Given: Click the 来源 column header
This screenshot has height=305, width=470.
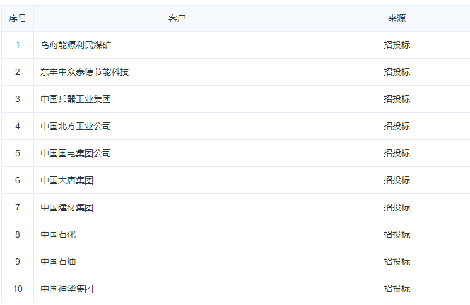Looking at the screenshot, I should pyautogui.click(x=396, y=18).
